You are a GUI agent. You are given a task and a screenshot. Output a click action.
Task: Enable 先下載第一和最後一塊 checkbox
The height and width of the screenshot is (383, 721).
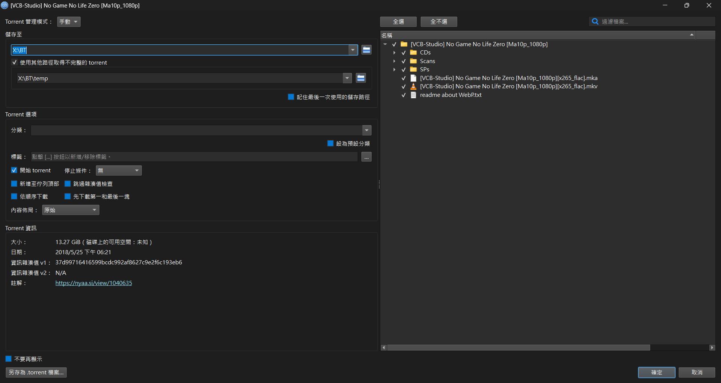pyautogui.click(x=68, y=196)
